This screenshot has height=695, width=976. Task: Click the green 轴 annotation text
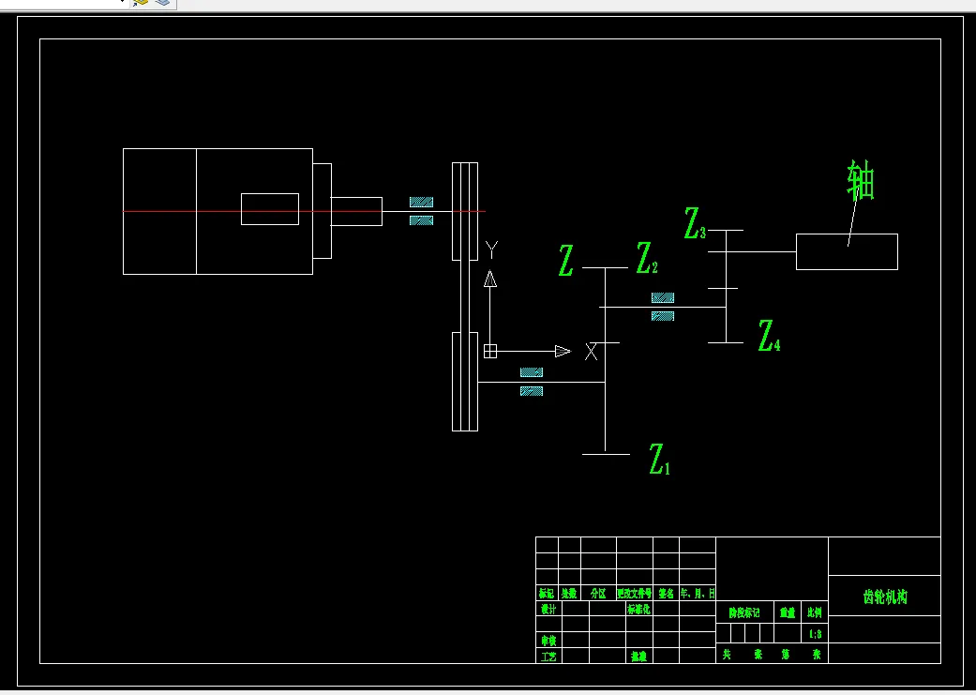tap(861, 180)
